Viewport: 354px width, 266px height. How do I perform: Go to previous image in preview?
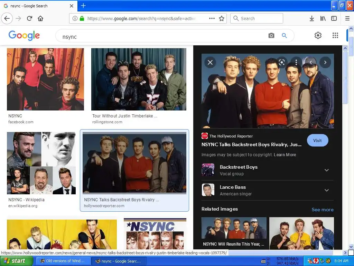(x=311, y=62)
